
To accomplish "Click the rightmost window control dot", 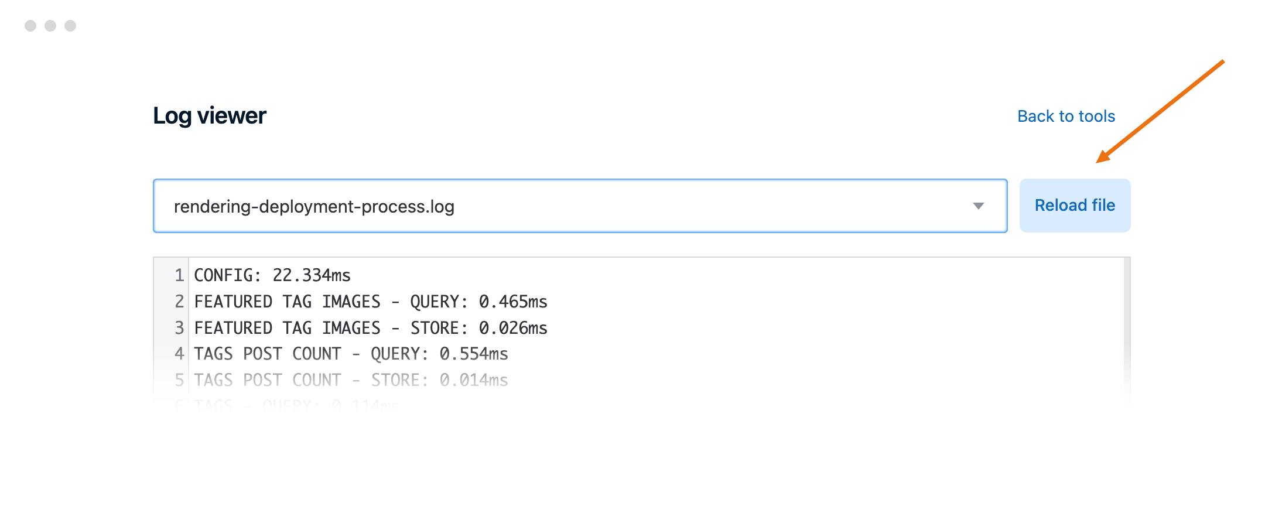I will 71,26.
